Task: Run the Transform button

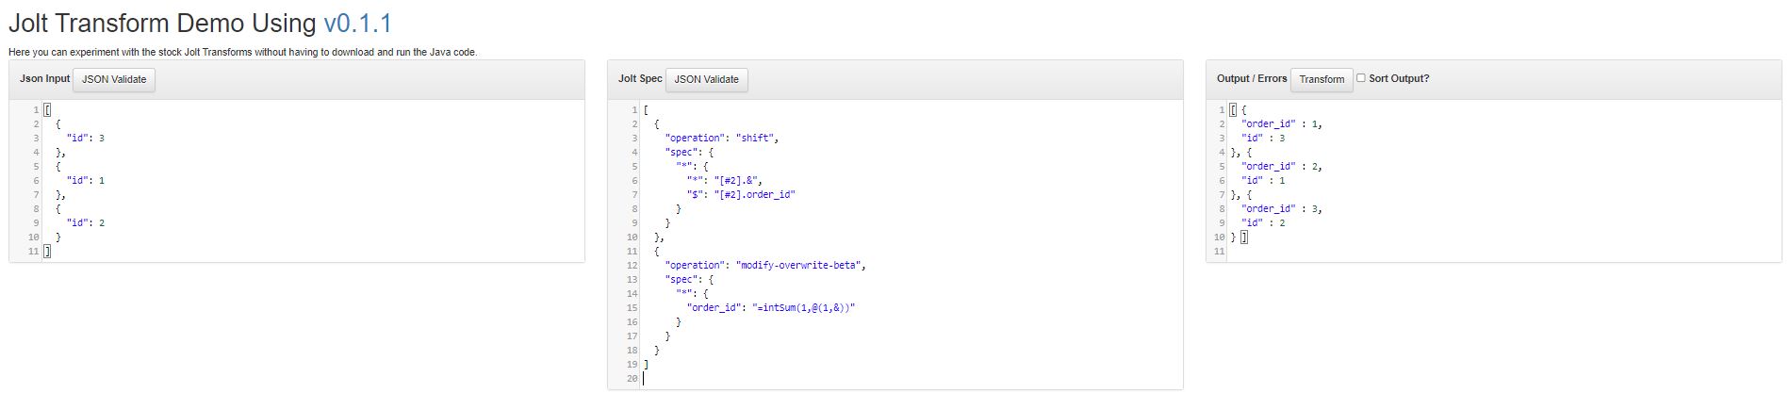Action: pyautogui.click(x=1322, y=79)
